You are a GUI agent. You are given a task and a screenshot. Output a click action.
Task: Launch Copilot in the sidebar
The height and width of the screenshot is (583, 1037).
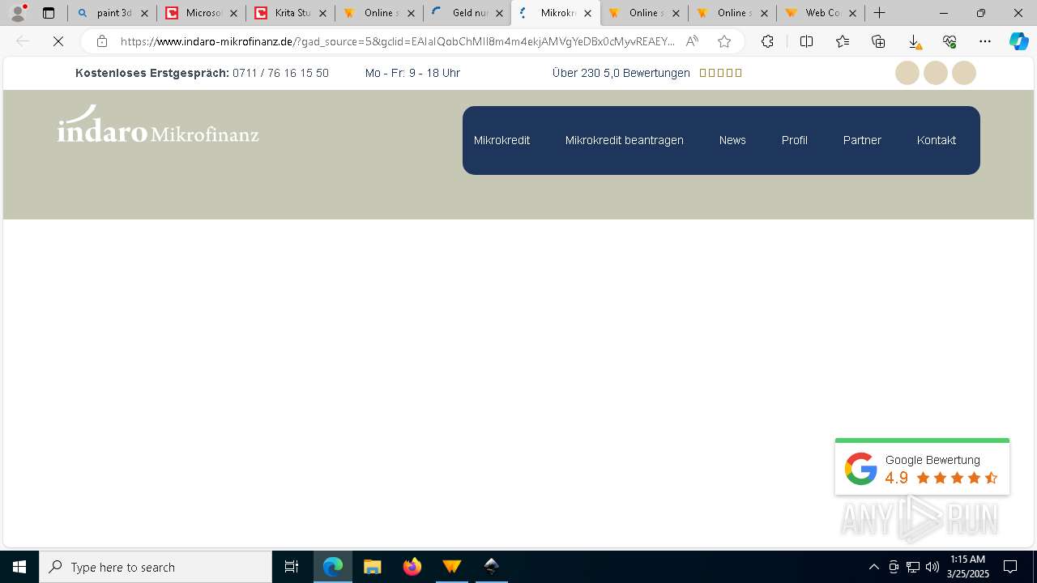point(1019,41)
